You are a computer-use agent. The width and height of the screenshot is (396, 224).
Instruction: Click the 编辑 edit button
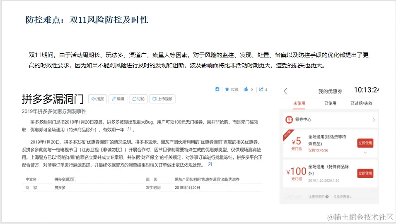(x=118, y=99)
